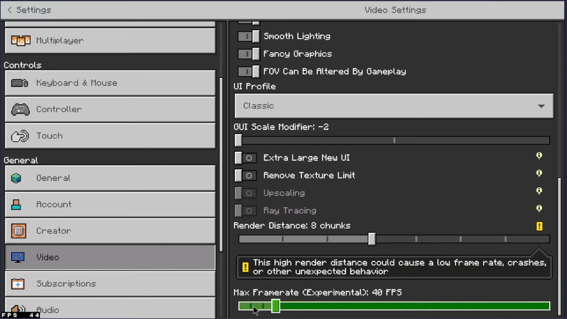Click the Settings back label
The width and height of the screenshot is (567, 319).
[x=33, y=10]
